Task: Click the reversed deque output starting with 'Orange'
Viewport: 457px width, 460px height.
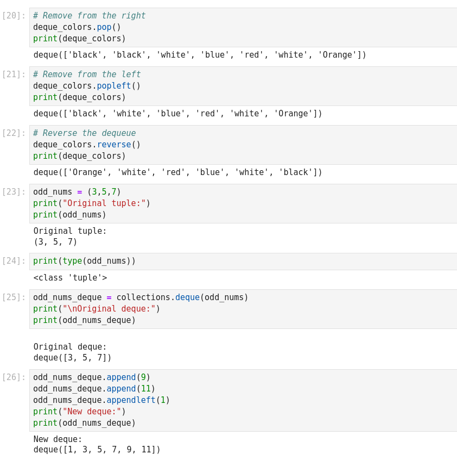Action: (x=177, y=172)
